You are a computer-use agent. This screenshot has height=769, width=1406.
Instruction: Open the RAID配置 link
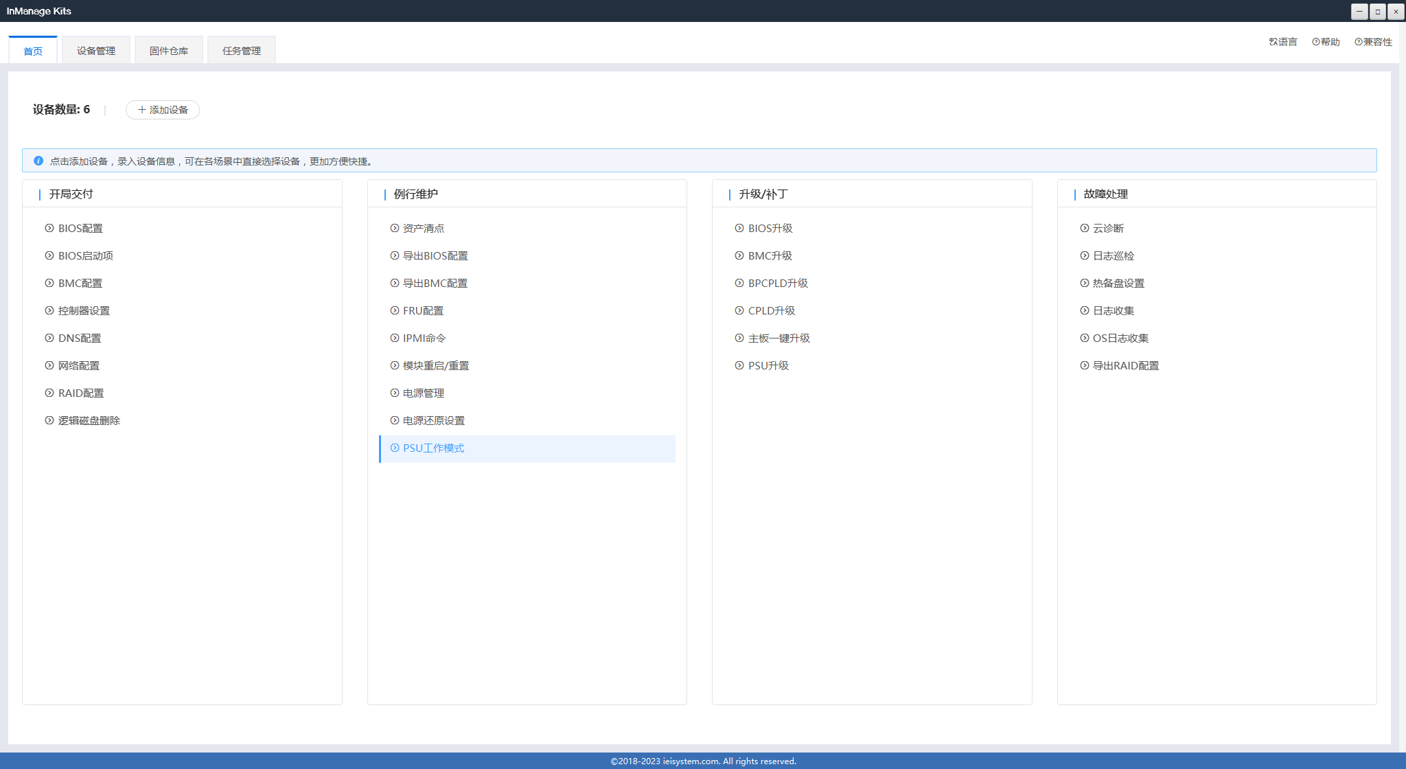(81, 393)
